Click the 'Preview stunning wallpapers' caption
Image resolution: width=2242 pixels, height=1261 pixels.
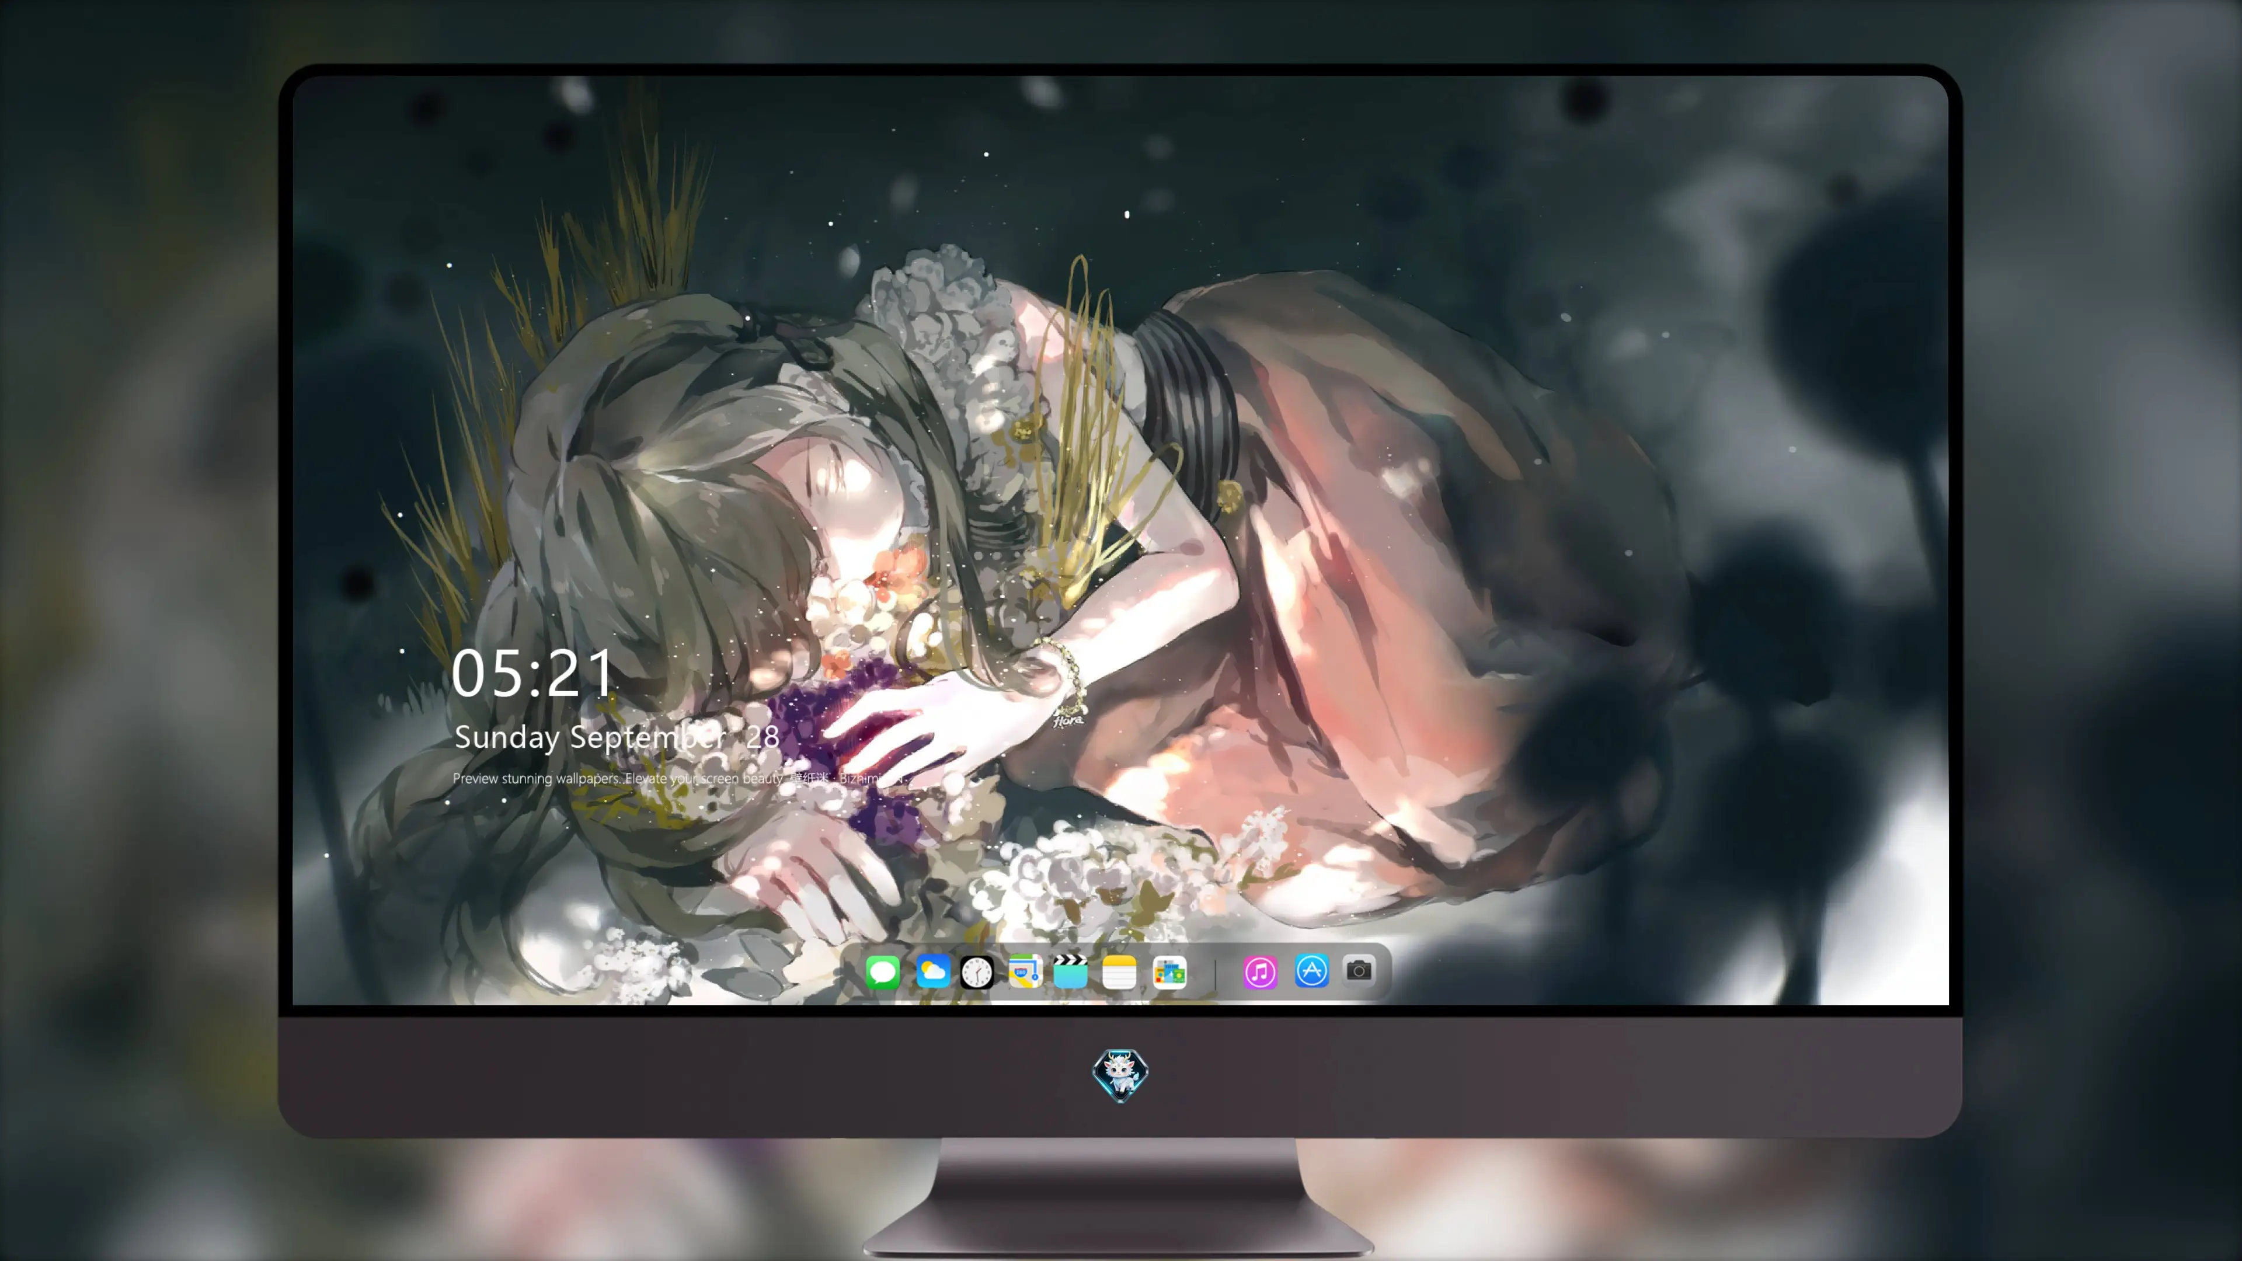(x=679, y=778)
